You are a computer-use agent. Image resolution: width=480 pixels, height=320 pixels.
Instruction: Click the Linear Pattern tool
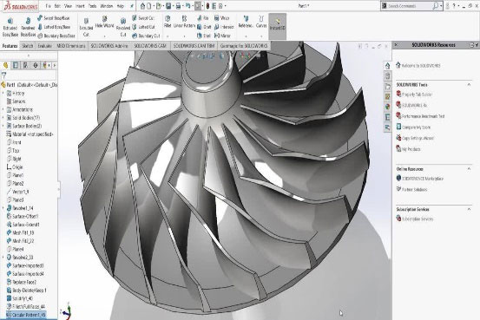pos(184,22)
